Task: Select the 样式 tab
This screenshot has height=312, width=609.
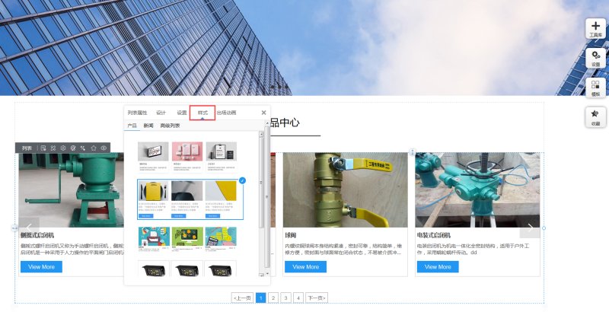Action: click(x=202, y=113)
